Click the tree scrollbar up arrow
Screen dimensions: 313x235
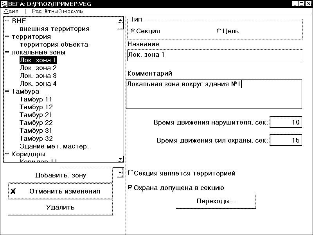pos(120,20)
